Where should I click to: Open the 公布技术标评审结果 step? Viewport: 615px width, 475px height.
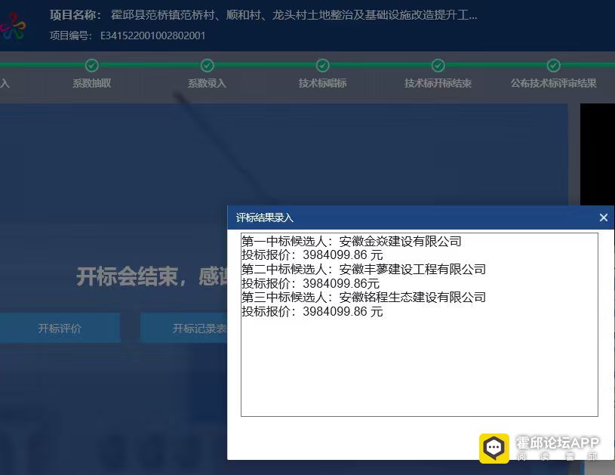pos(553,83)
